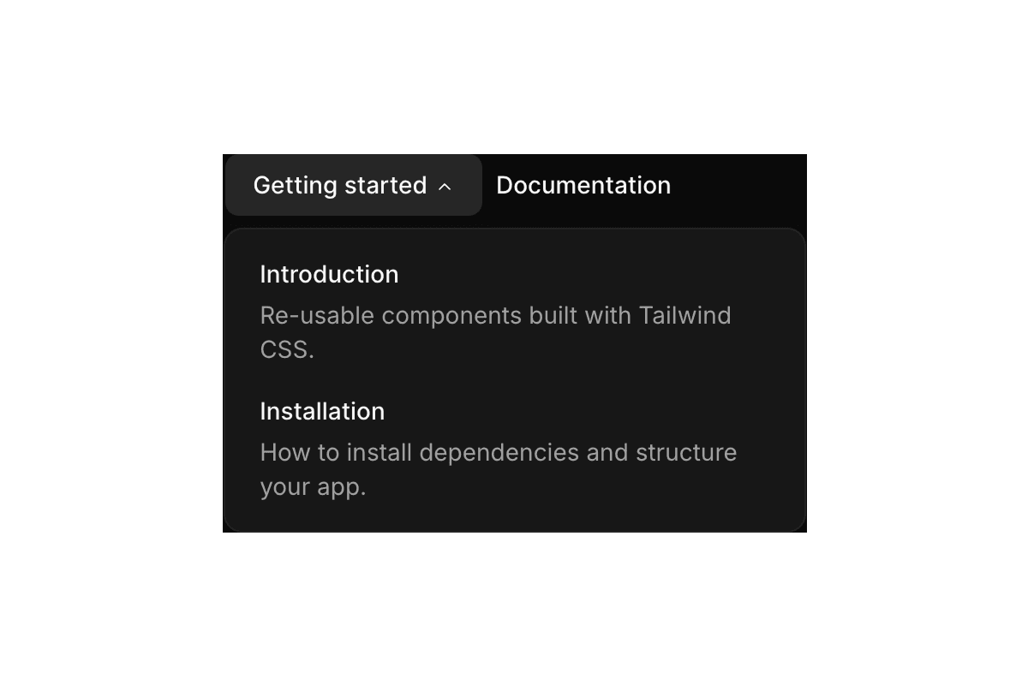The height and width of the screenshot is (685, 1028).
Task: Open the Documentation link
Action: coord(583,185)
